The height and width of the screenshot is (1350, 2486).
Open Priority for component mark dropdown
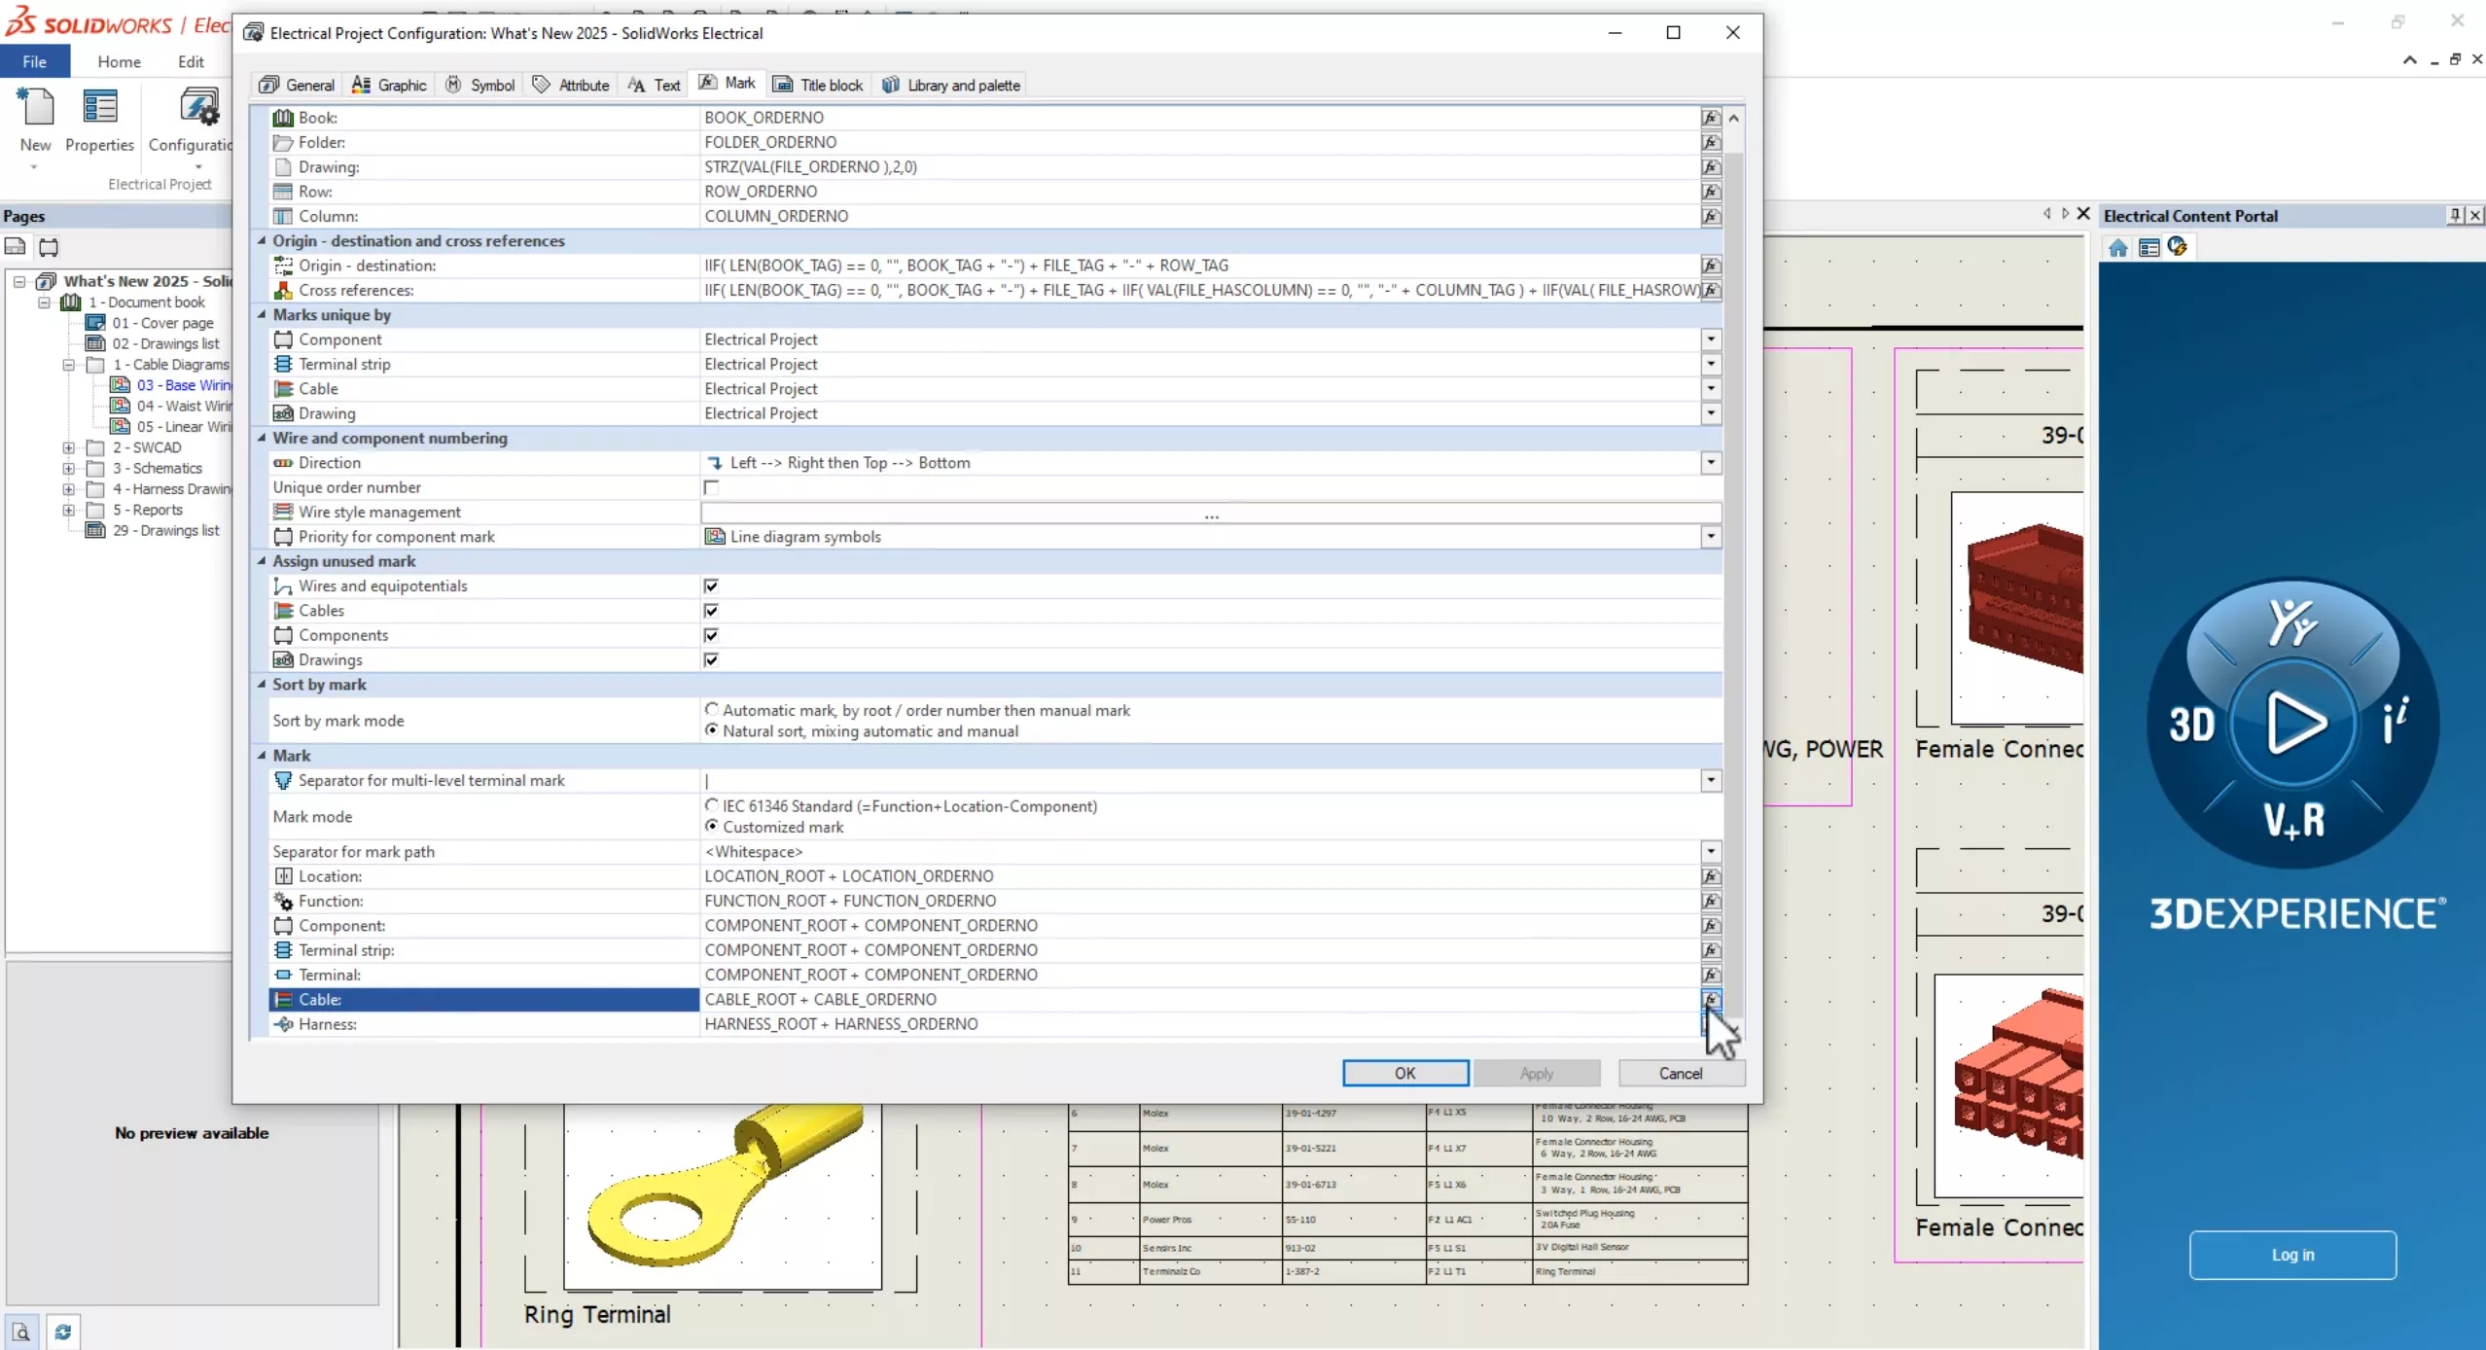click(1710, 537)
